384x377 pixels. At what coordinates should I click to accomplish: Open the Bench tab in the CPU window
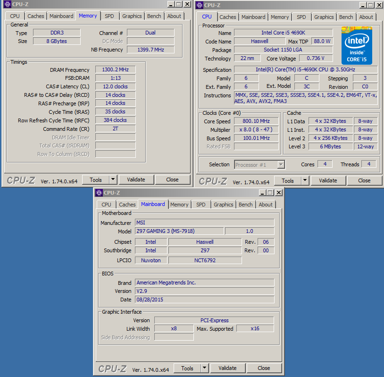click(x=346, y=17)
